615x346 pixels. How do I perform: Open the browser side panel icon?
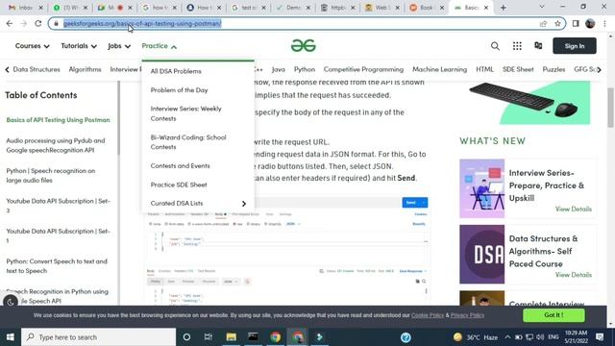576,23
